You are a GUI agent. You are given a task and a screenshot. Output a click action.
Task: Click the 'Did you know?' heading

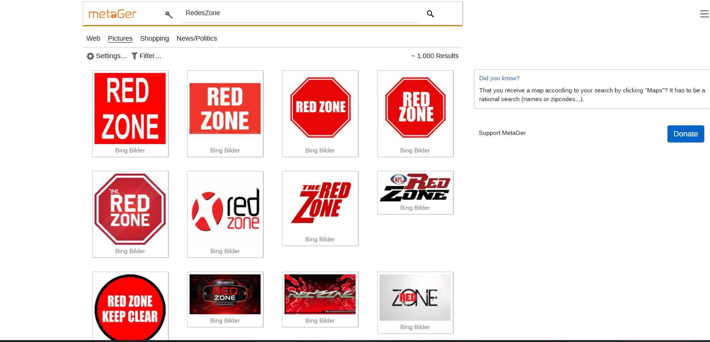[499, 78]
